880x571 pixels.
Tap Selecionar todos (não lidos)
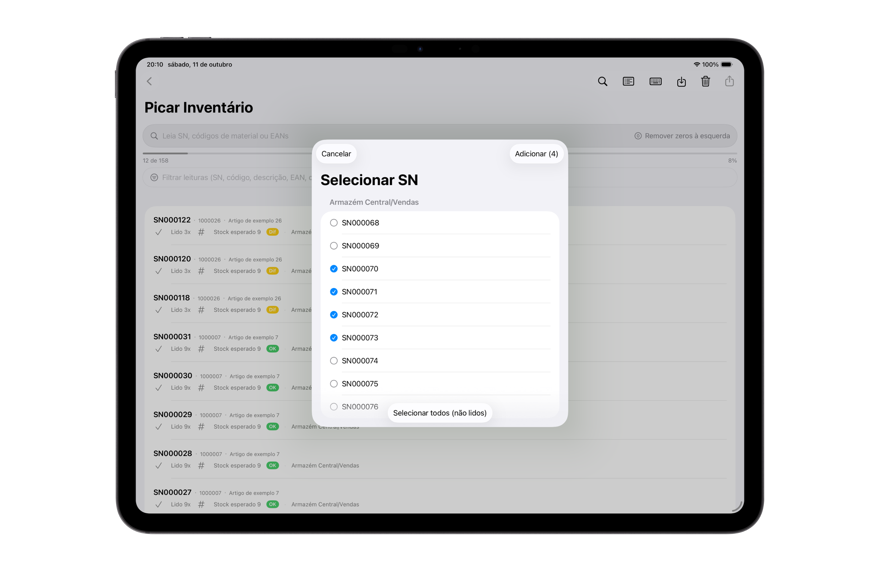439,413
